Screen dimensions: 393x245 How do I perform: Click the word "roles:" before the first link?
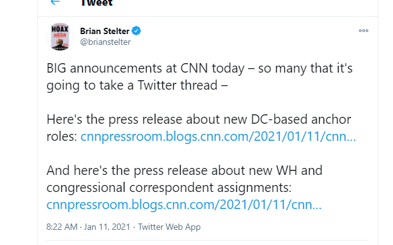62,136
